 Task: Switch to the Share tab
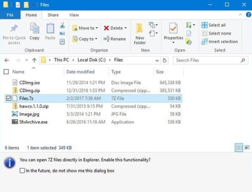tap(53, 15)
